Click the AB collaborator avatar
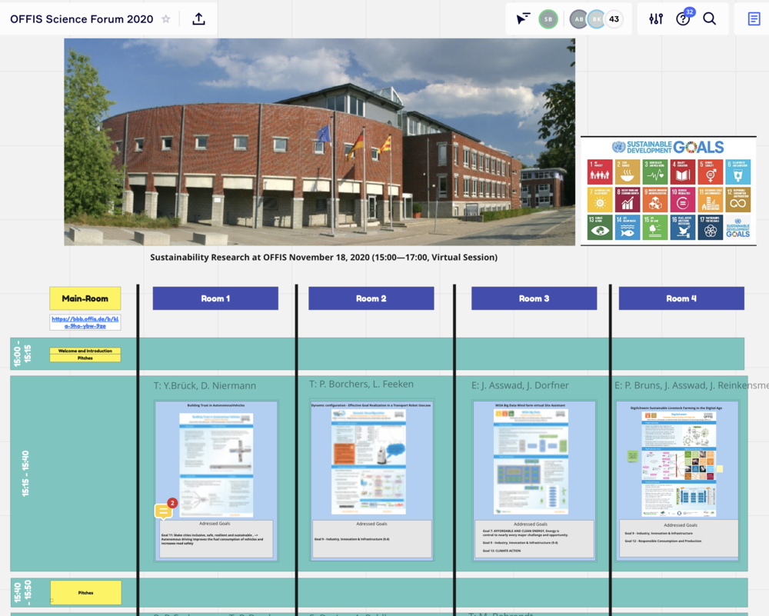 578,19
